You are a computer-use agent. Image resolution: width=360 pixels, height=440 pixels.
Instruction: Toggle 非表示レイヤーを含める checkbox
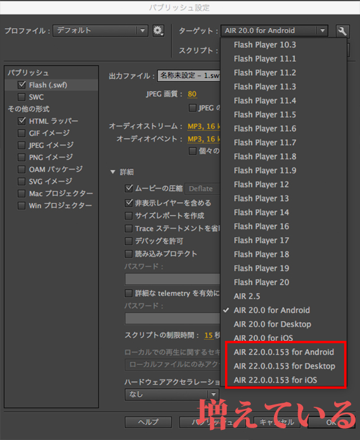pos(129,203)
